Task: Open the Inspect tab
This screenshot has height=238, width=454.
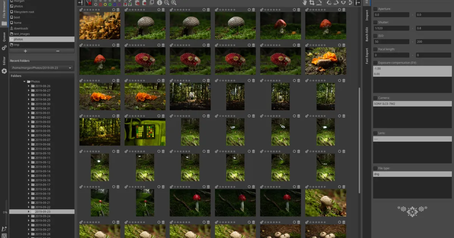Action: coord(367,14)
